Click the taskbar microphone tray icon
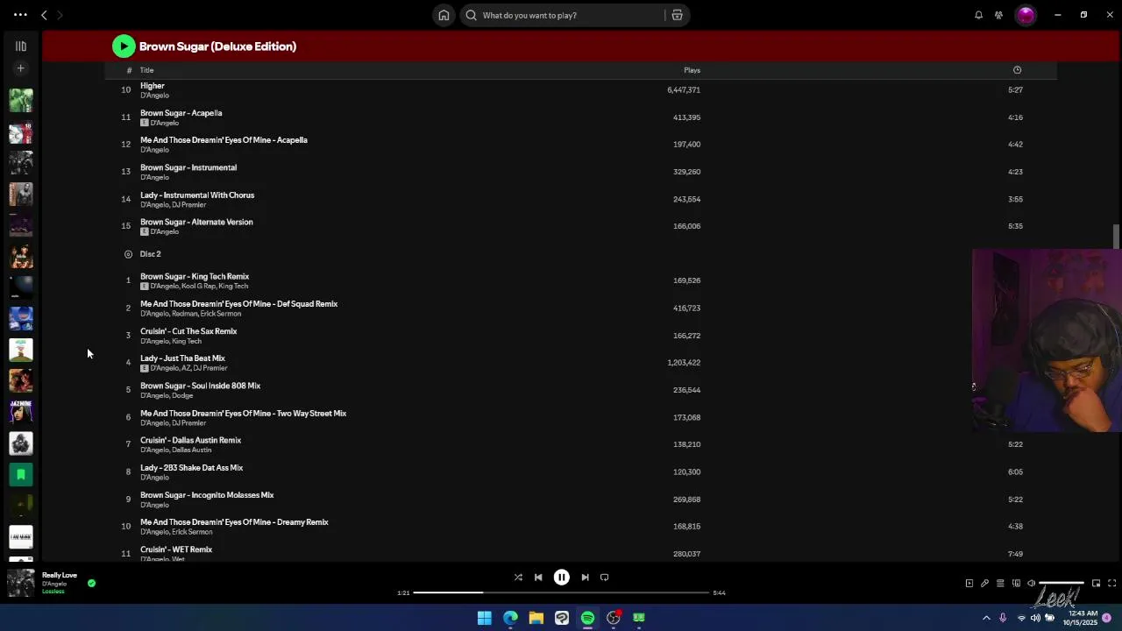The height and width of the screenshot is (631, 1122). click(x=1003, y=618)
